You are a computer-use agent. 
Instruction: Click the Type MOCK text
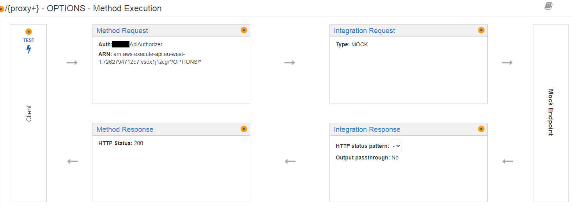(x=352, y=45)
